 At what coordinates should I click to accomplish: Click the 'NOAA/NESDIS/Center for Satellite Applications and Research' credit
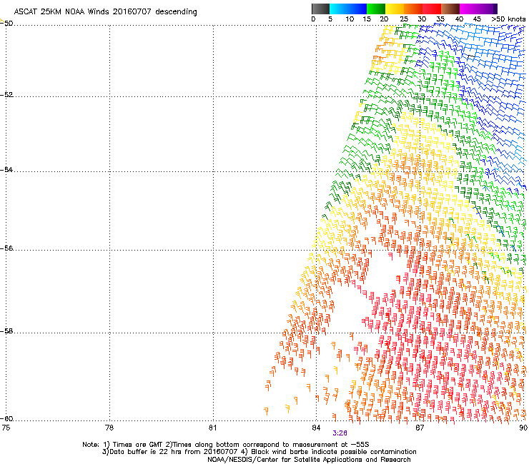[x=309, y=460]
